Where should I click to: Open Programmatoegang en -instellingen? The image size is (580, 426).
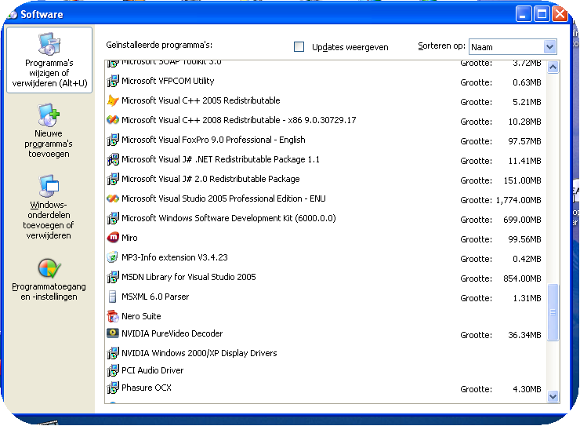(49, 279)
